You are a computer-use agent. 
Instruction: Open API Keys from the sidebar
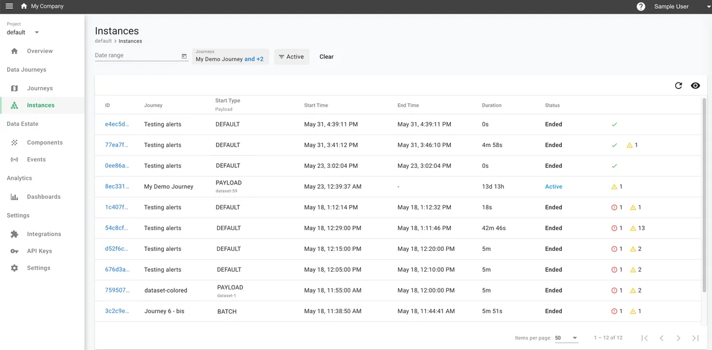point(38,250)
